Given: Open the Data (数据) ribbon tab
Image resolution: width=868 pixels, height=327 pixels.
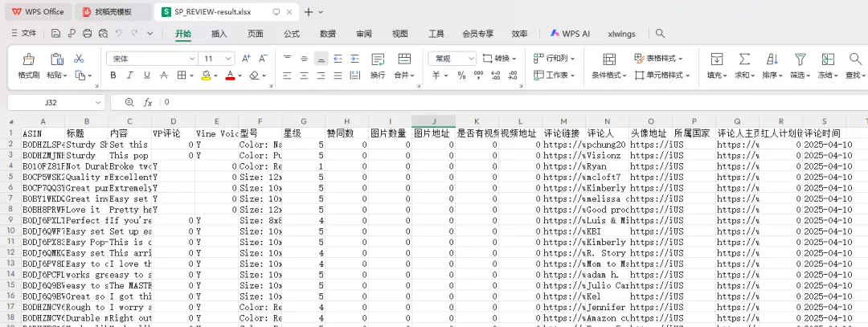Looking at the screenshot, I should point(328,34).
